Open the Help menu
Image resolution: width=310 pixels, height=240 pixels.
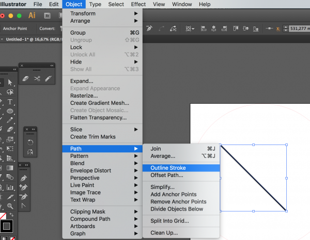(205, 4)
